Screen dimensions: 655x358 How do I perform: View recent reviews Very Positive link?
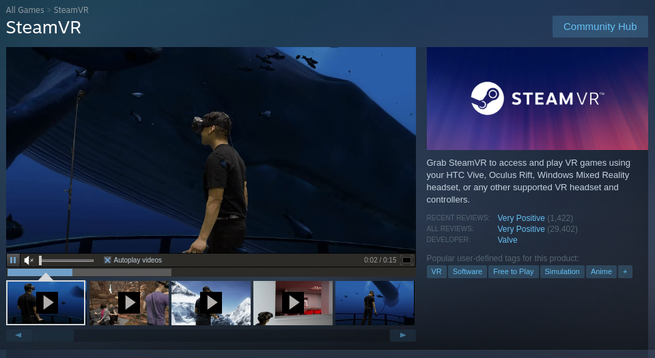point(521,218)
